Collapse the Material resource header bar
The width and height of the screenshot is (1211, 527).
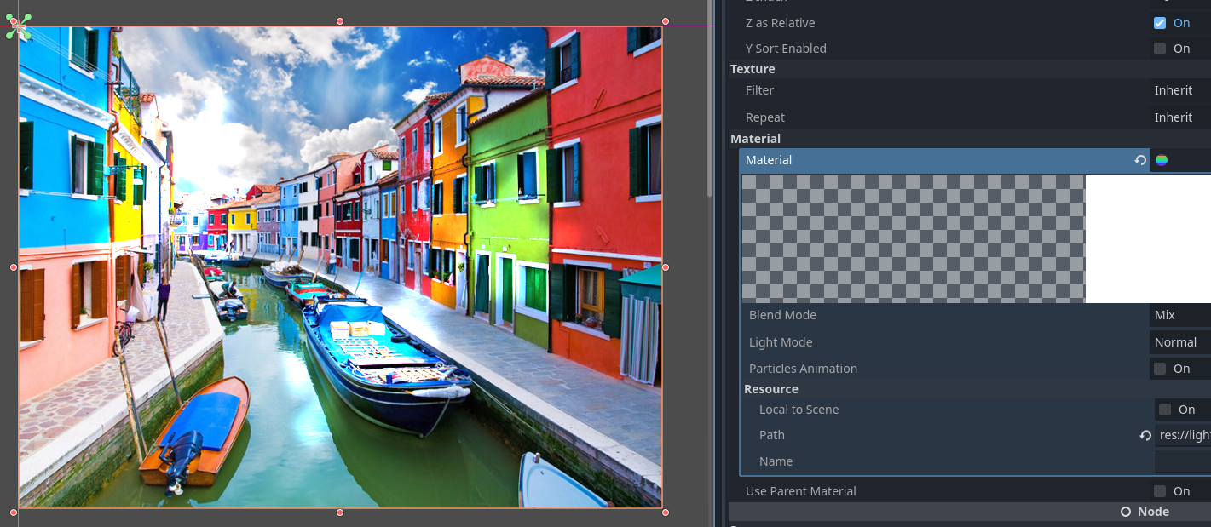coord(852,159)
